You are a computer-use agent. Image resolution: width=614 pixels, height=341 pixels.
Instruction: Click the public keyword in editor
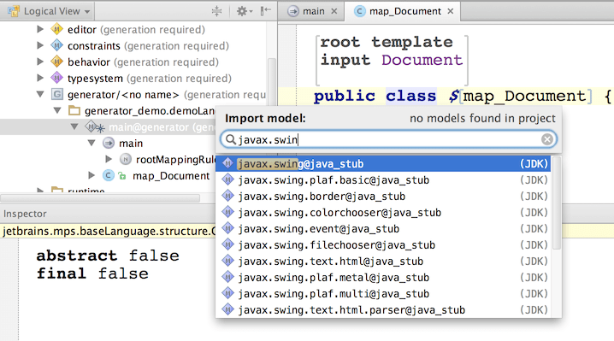tap(345, 96)
